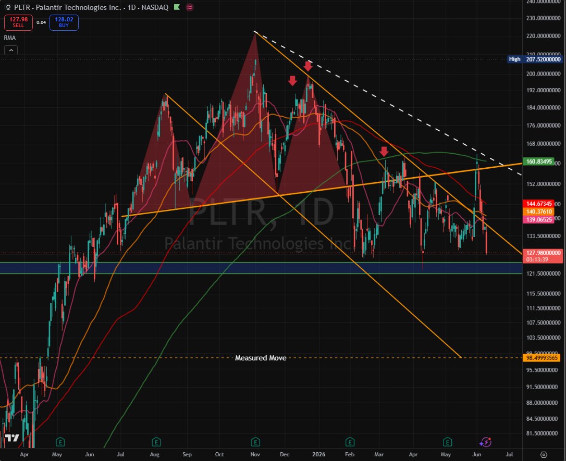Click the Dec label on time axis
The height and width of the screenshot is (461, 566).
click(x=285, y=455)
